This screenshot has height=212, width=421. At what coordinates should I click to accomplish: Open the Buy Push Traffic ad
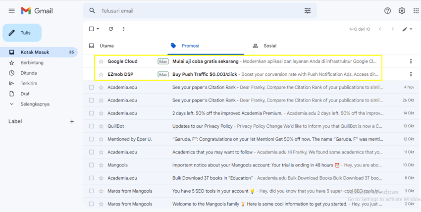[x=205, y=74]
